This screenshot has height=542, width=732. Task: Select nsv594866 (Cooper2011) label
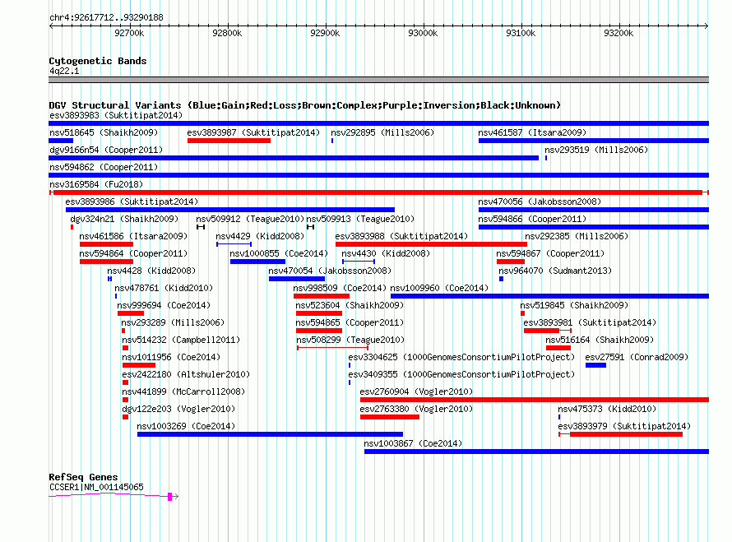coord(532,219)
